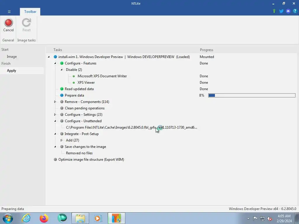
Task: Show hidden tray icons arrow
Action: click(248, 219)
